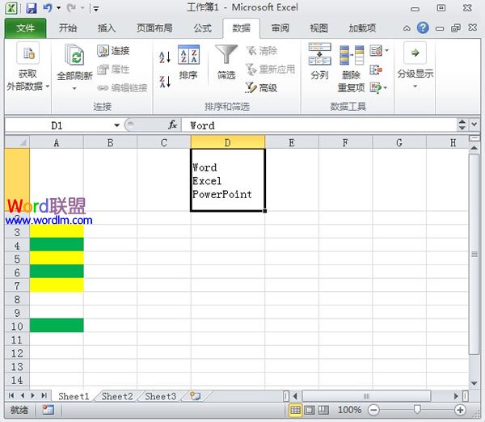Switch to Formulas (公式) tab

[203, 28]
